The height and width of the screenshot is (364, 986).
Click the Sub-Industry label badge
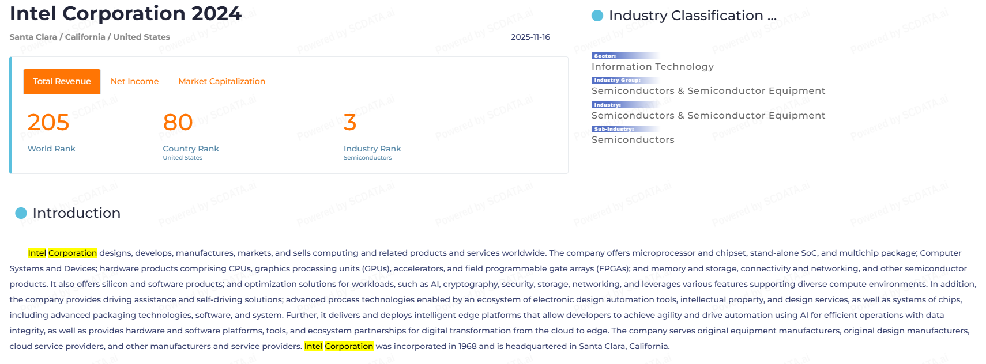[x=614, y=129]
